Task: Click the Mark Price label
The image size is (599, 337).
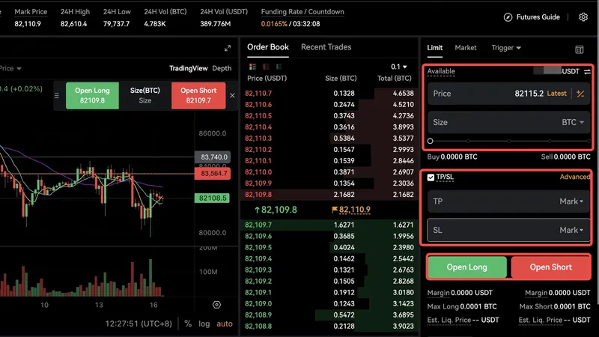Action: (31, 12)
